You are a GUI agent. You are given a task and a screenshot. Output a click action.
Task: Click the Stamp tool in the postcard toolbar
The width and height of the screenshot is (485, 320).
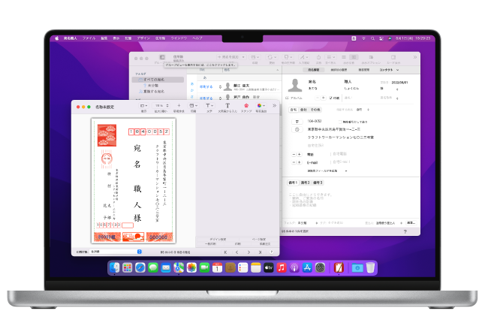point(246,106)
